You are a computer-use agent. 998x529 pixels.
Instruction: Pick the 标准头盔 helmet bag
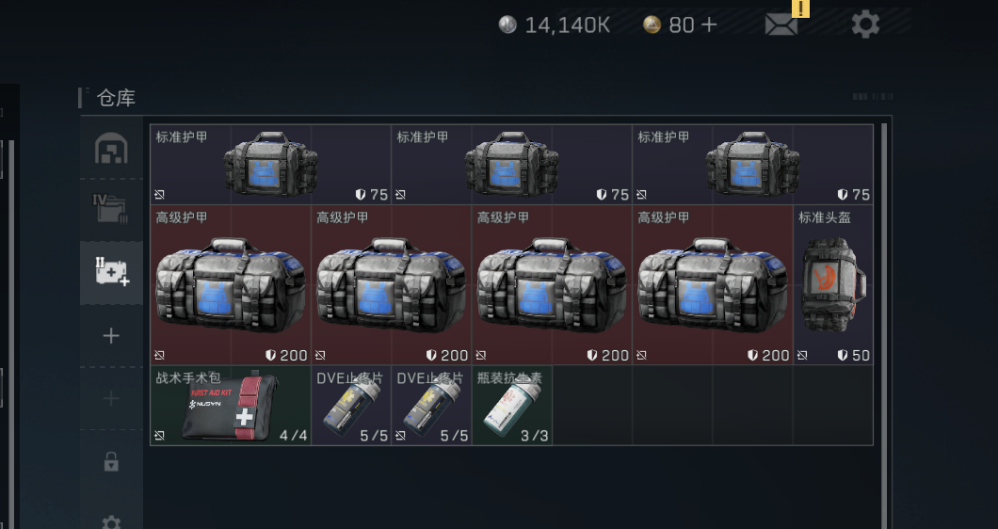tap(833, 284)
